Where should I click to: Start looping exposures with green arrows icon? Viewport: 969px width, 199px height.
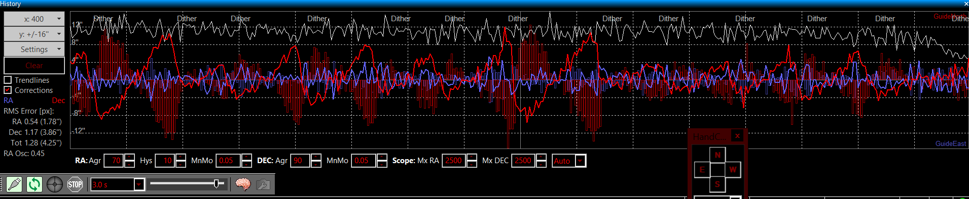[x=34, y=184]
